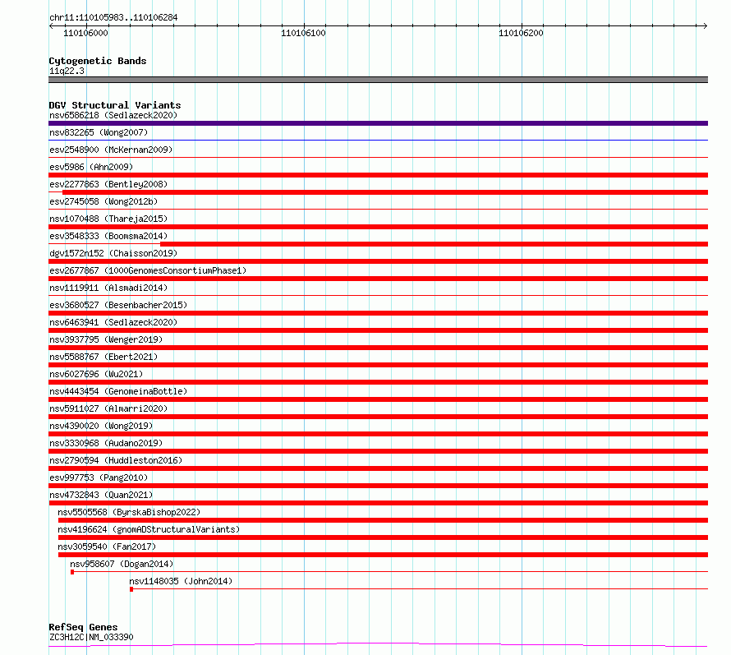Open variant esv5986 (Ahn2009)

click(x=91, y=167)
